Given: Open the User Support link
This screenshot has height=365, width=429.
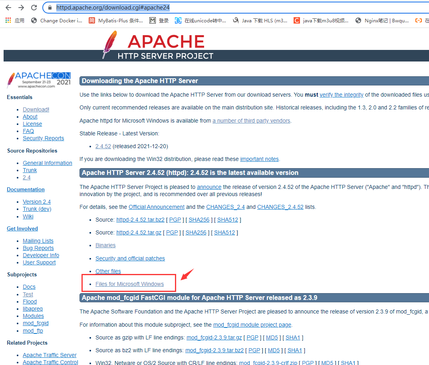Looking at the screenshot, I should [x=39, y=262].
